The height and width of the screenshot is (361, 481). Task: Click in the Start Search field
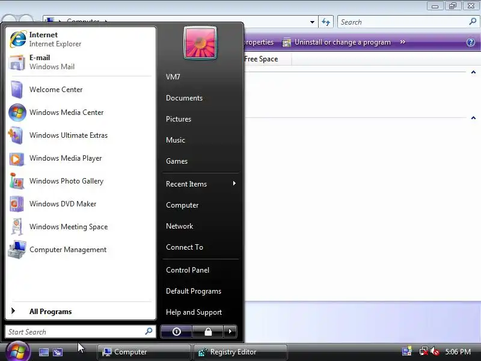(81, 332)
